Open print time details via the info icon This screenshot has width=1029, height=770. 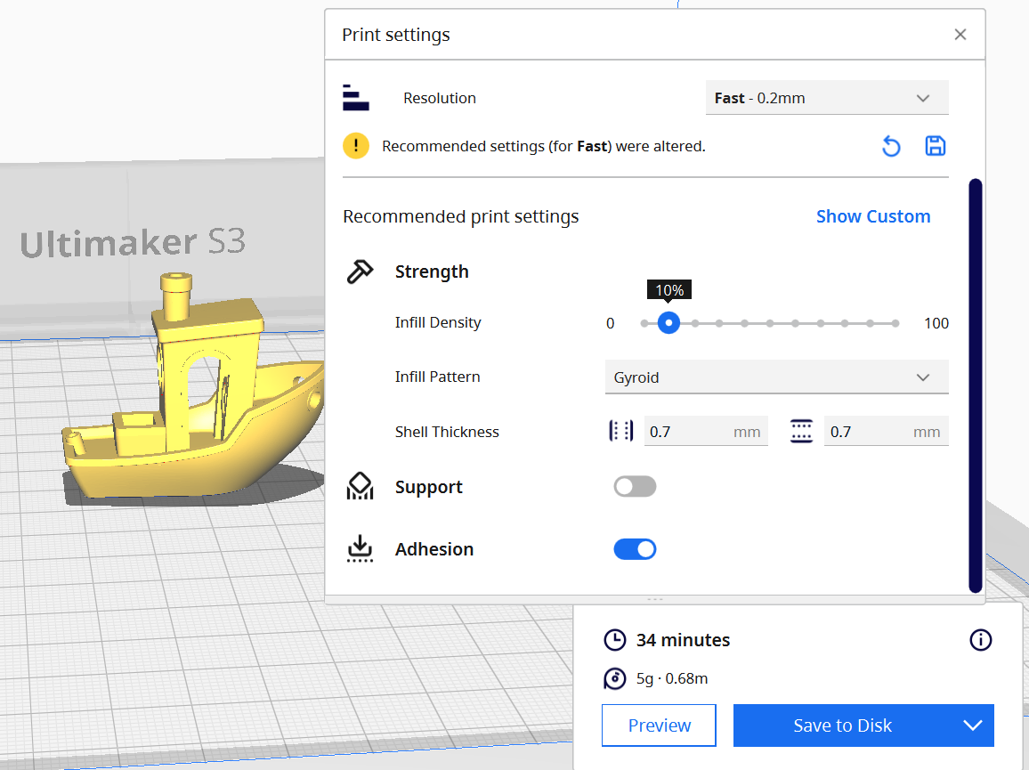[980, 639]
